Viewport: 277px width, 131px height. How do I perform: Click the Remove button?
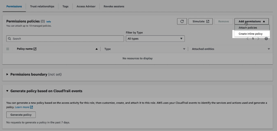224,21
